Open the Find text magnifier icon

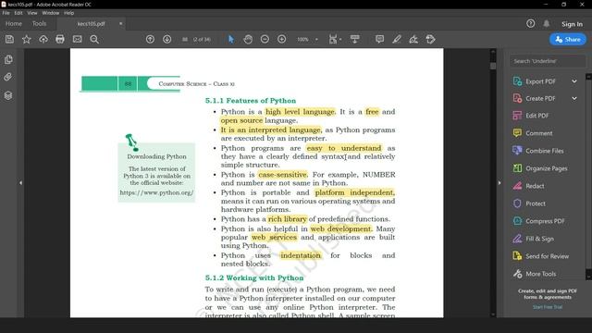tap(94, 39)
